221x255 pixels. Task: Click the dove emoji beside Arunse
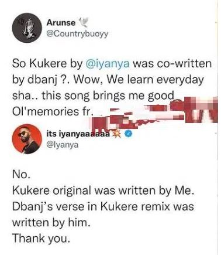pos(84,22)
